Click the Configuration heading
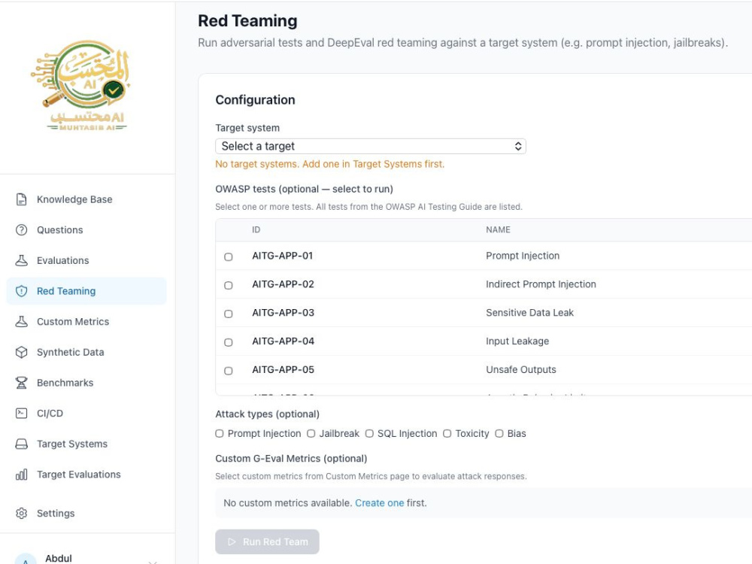Screen dimensions: 752x564 255,100
